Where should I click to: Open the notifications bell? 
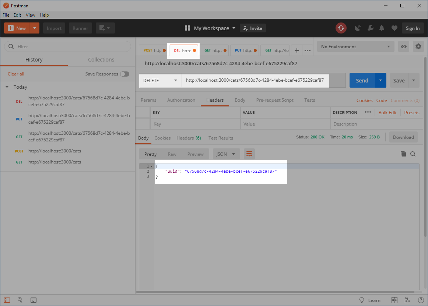click(382, 28)
